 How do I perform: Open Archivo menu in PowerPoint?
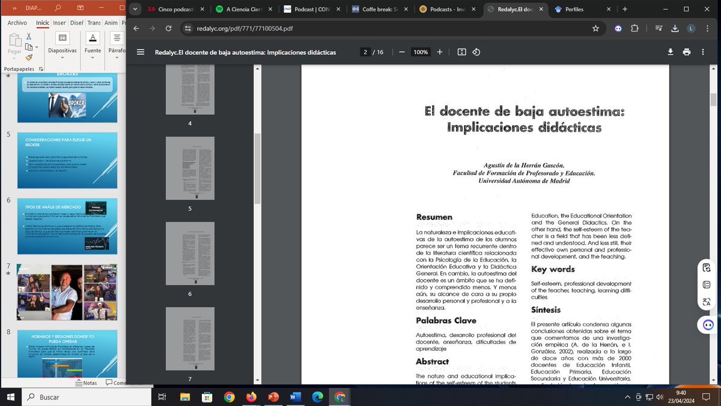(17, 23)
